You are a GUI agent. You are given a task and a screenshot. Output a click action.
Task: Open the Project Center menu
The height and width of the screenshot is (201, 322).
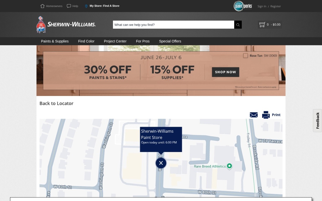tap(115, 41)
